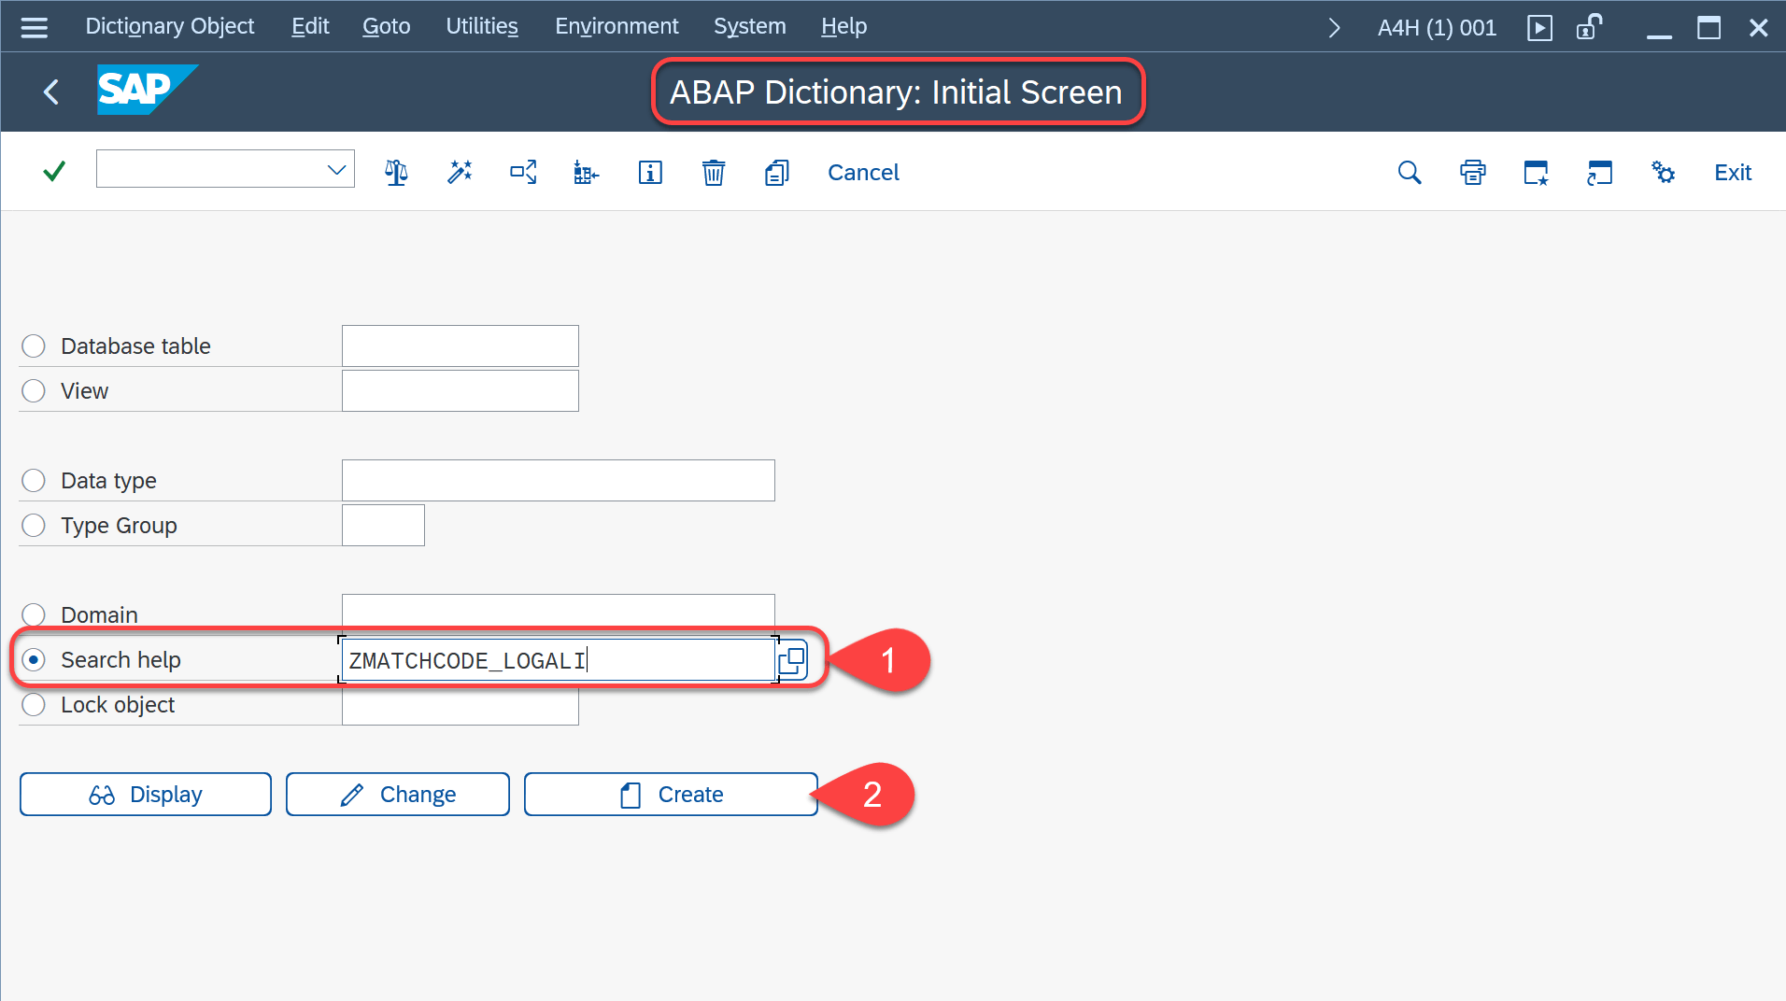Open value help for Search help field

point(792,660)
